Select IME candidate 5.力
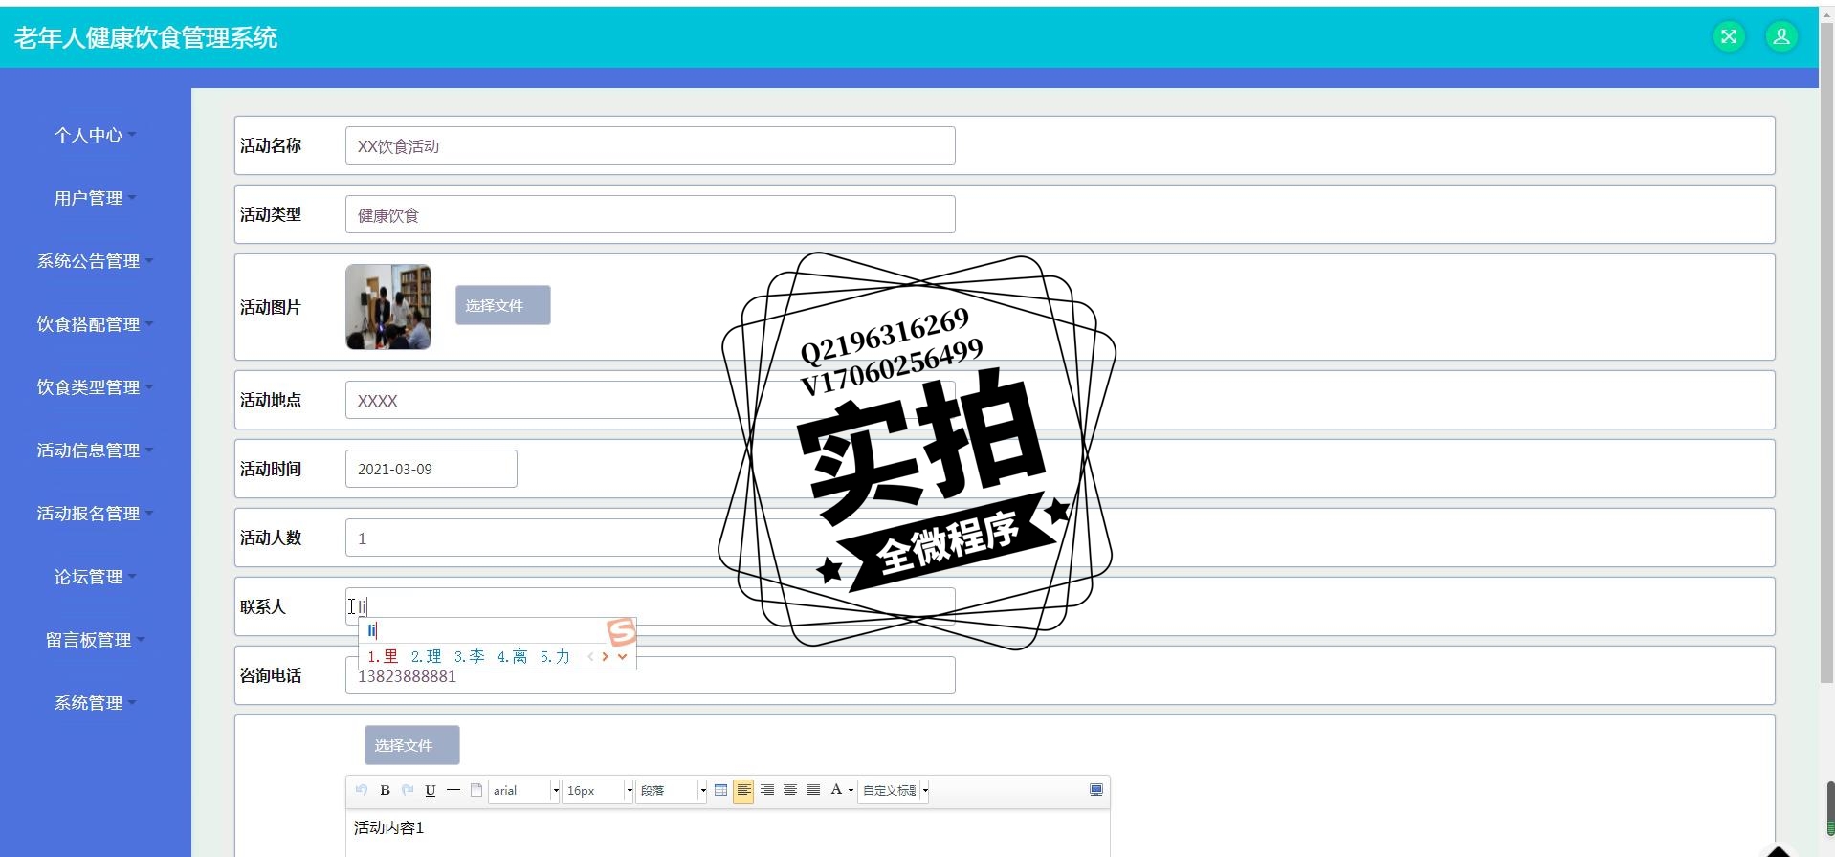The height and width of the screenshot is (857, 1835). tap(555, 656)
